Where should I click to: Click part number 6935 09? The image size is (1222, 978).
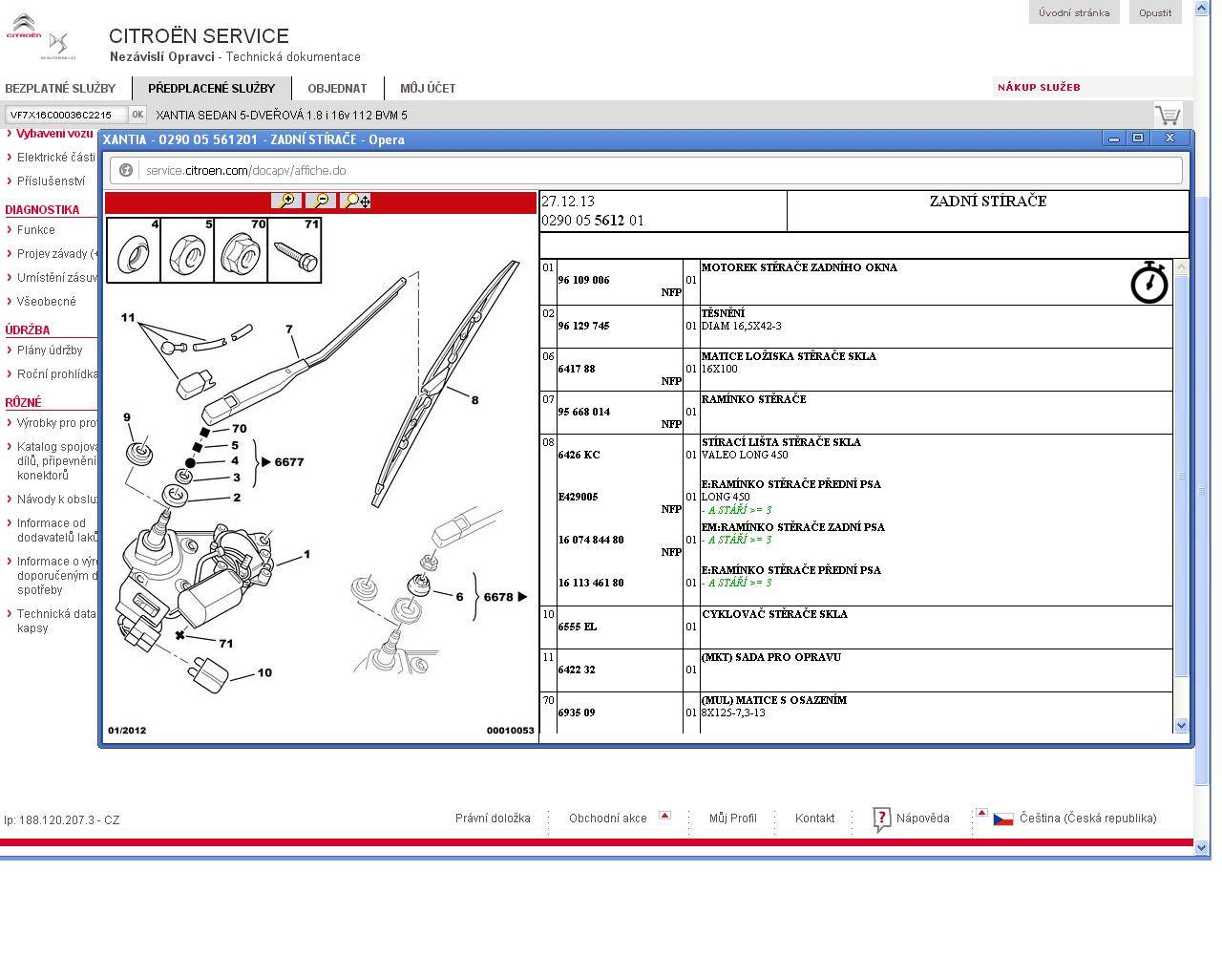[x=577, y=713]
